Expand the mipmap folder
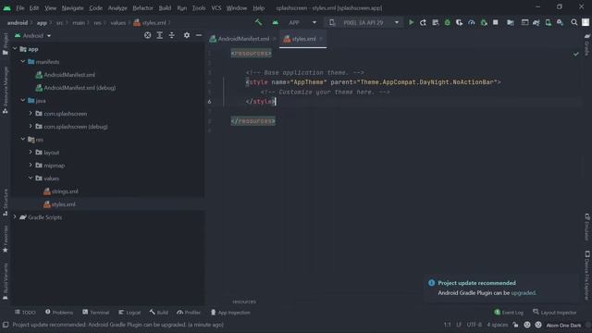 coord(31,165)
